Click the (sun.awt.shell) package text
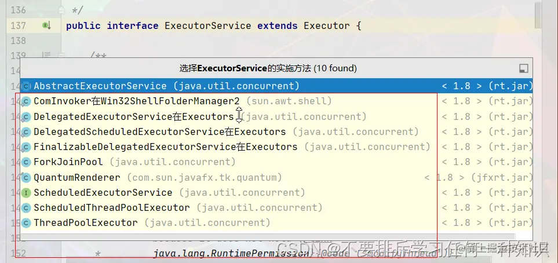This screenshot has height=263, width=558. (x=289, y=101)
